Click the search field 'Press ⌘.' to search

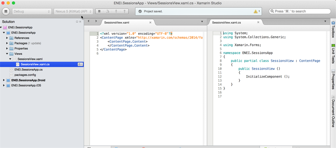point(300,11)
